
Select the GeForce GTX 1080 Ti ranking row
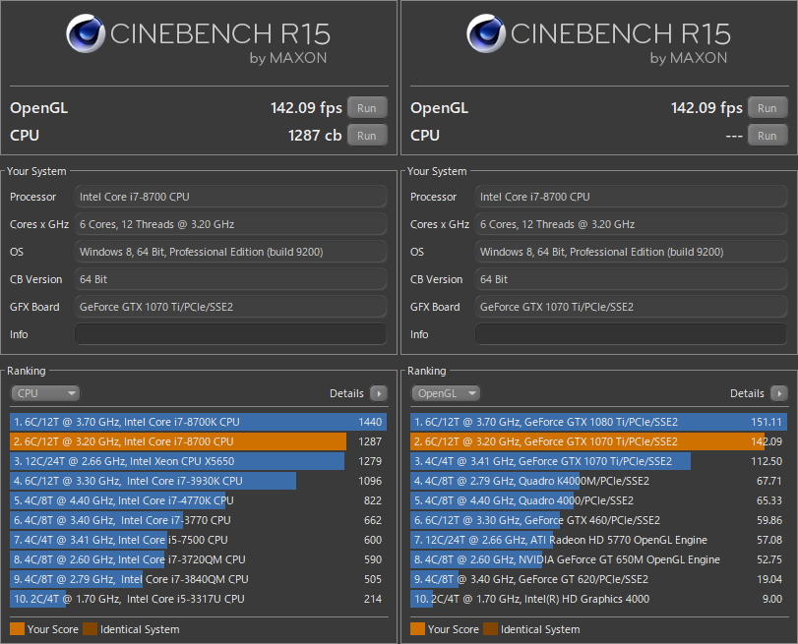[598, 422]
